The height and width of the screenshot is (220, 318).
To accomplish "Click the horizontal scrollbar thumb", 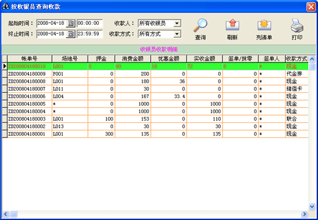I will coord(14,214).
